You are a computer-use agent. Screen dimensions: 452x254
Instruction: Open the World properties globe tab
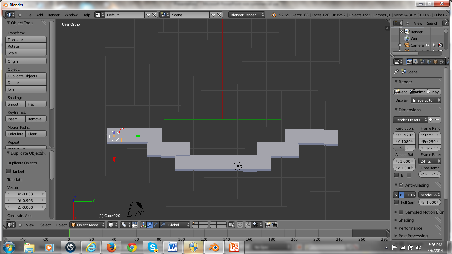(429, 61)
